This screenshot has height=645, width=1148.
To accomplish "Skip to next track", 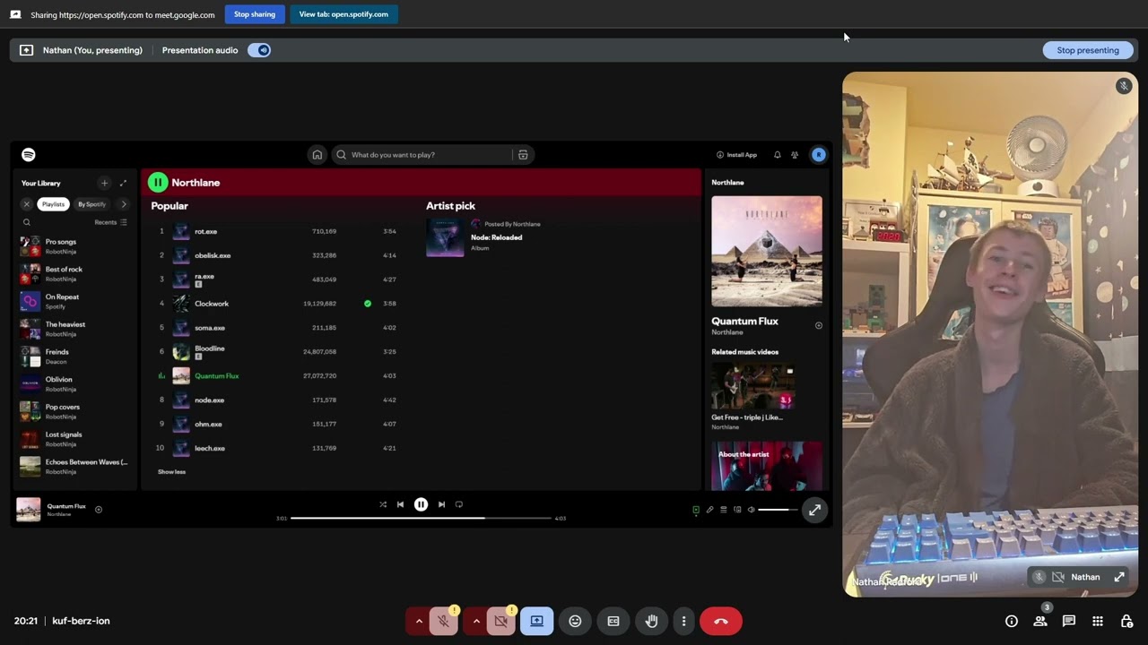I will click(441, 504).
